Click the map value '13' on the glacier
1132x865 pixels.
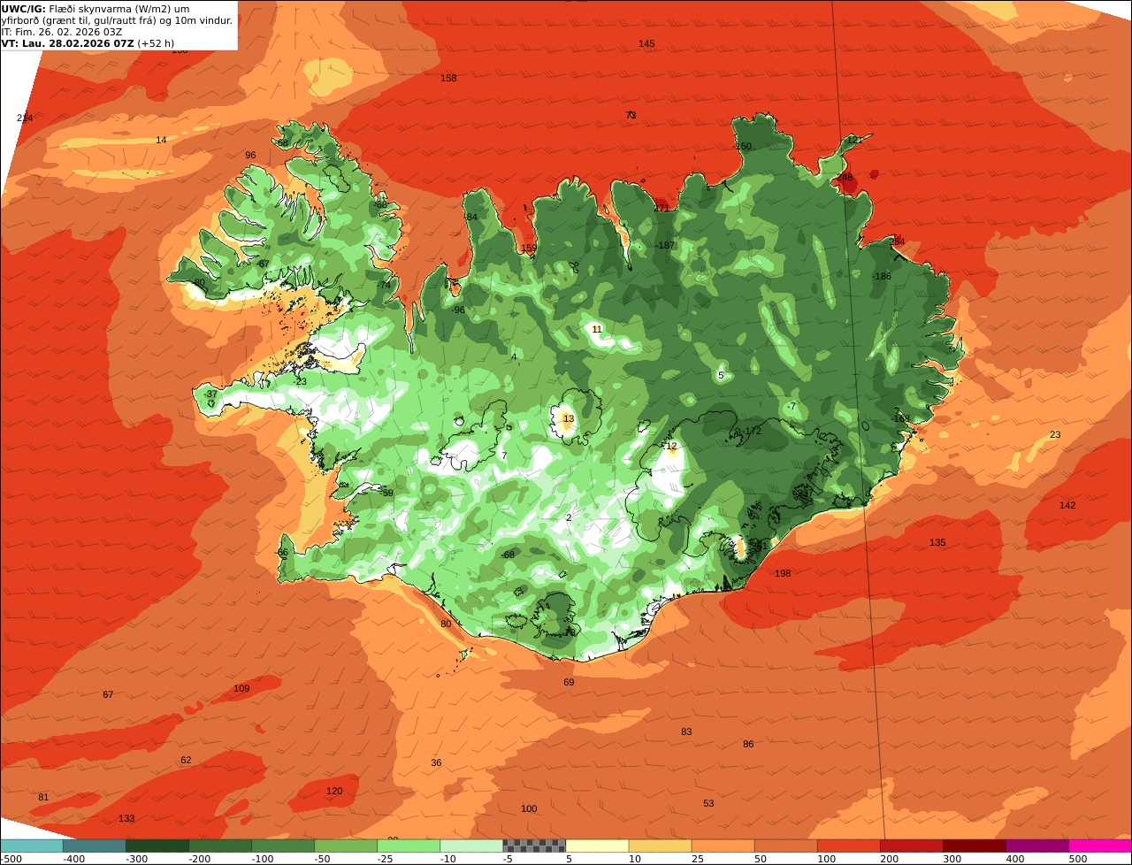pos(569,418)
